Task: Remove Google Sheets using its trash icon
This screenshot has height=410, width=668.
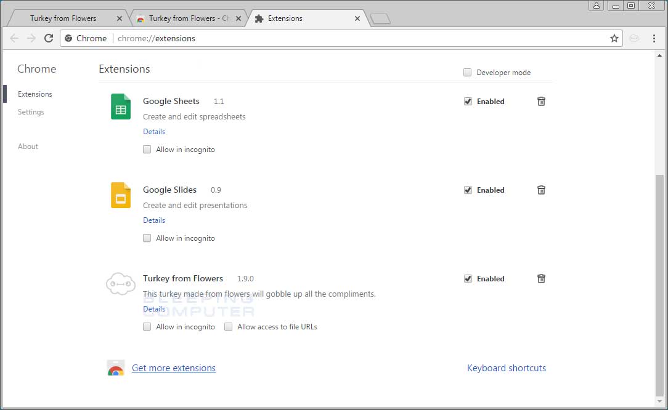Action: 541,102
